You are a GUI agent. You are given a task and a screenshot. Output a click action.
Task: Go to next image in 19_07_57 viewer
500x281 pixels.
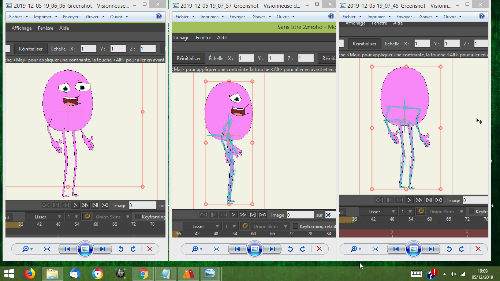coord(272,249)
